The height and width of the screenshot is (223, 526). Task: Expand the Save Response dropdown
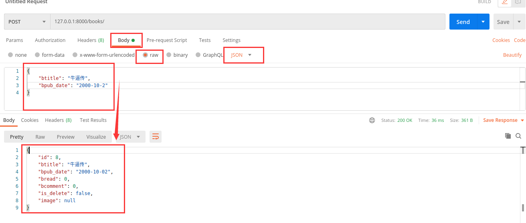click(522, 120)
